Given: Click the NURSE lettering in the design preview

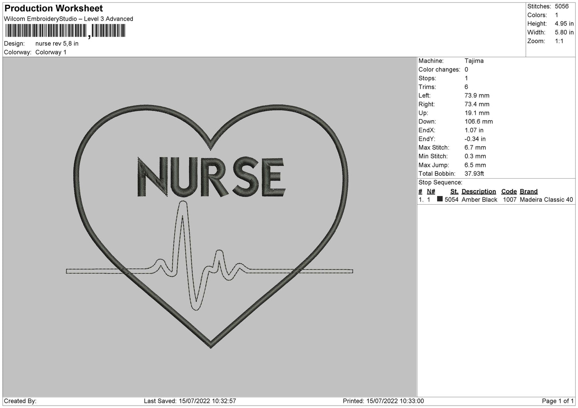Looking at the screenshot, I should 211,177.
